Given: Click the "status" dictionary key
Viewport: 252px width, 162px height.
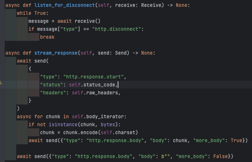Looking at the screenshot, I should [51, 85].
